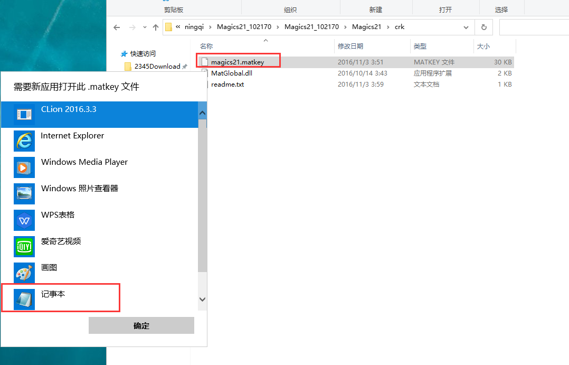
Task: Click the Explorer search box
Action: [x=534, y=27]
